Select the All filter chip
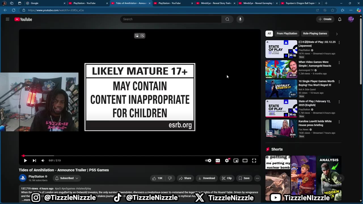The image size is (363, 204). [x=269, y=33]
